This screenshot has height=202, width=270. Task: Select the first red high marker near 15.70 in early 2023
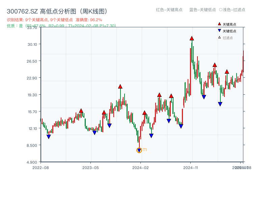point(81,111)
